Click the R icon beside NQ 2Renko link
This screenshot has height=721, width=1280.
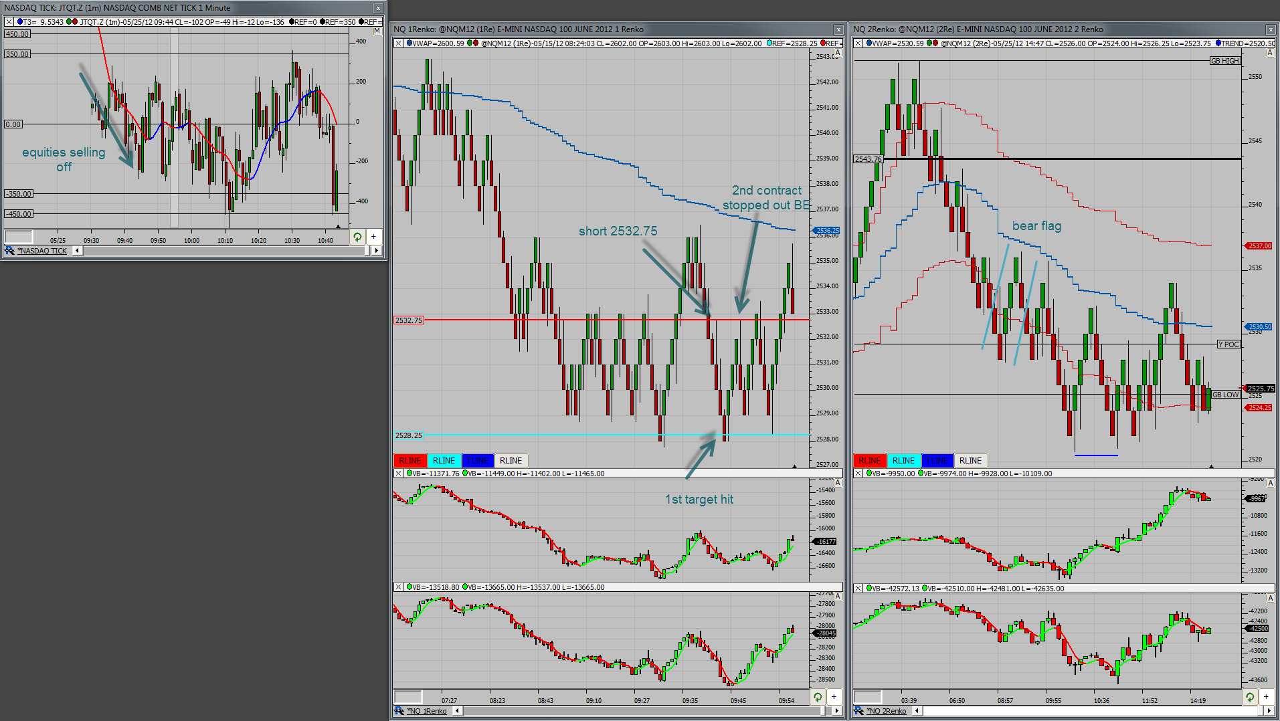coord(859,711)
